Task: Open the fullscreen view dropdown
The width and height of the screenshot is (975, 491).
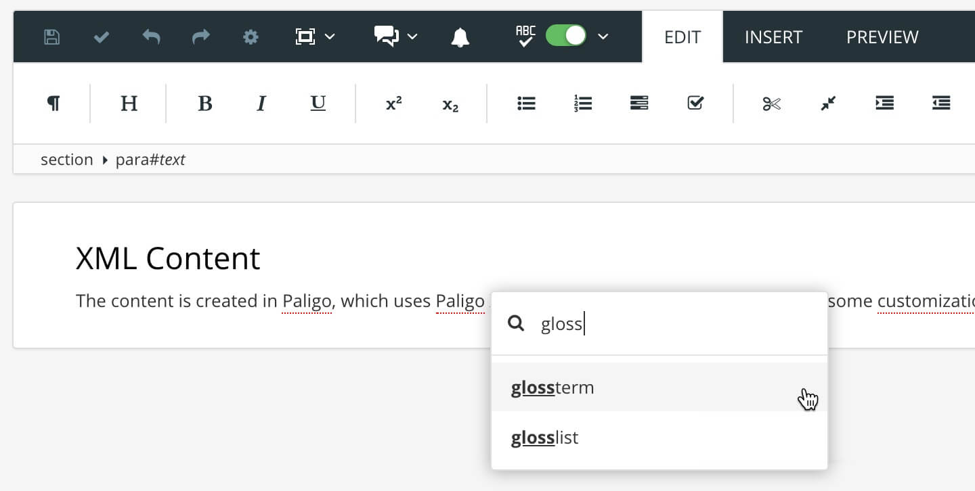Action: tap(330, 37)
